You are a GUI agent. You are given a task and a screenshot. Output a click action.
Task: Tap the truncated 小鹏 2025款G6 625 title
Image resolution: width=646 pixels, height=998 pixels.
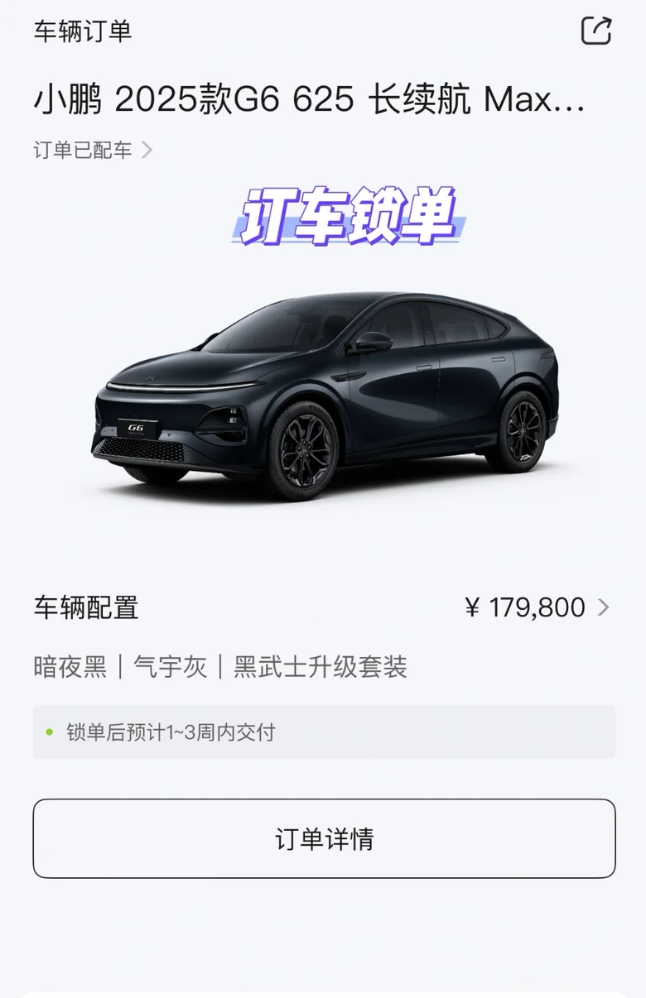(x=309, y=101)
